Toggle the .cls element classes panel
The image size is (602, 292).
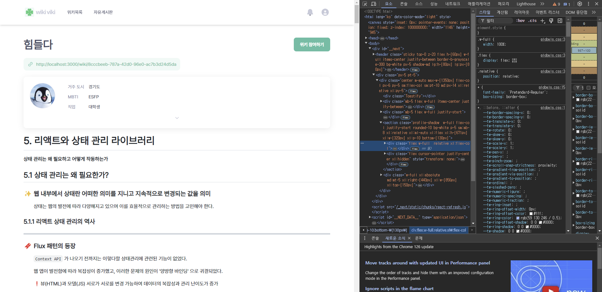(x=532, y=21)
